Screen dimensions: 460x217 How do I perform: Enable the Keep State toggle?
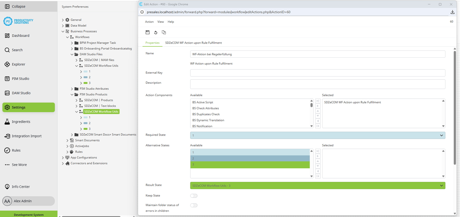tap(194, 196)
